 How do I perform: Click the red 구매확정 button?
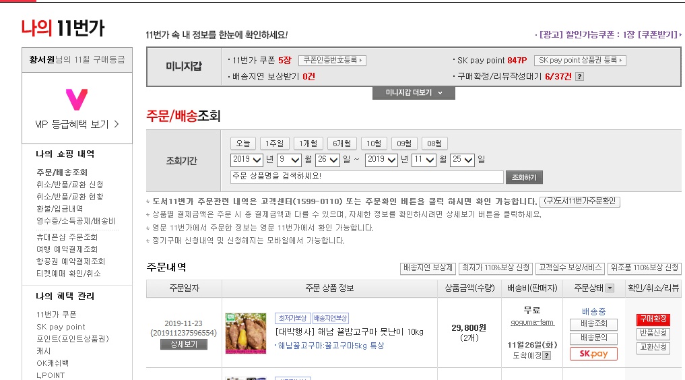tap(653, 319)
